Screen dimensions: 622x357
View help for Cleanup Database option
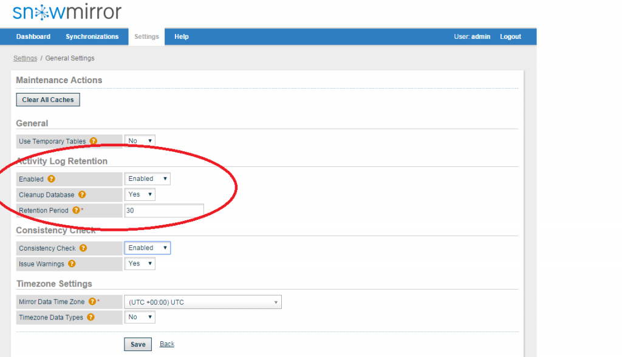point(83,194)
